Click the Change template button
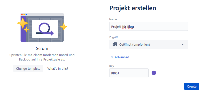The width and height of the screenshot is (211, 94). coord(28,68)
